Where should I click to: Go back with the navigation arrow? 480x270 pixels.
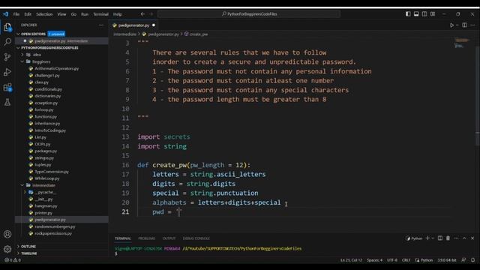point(142,14)
